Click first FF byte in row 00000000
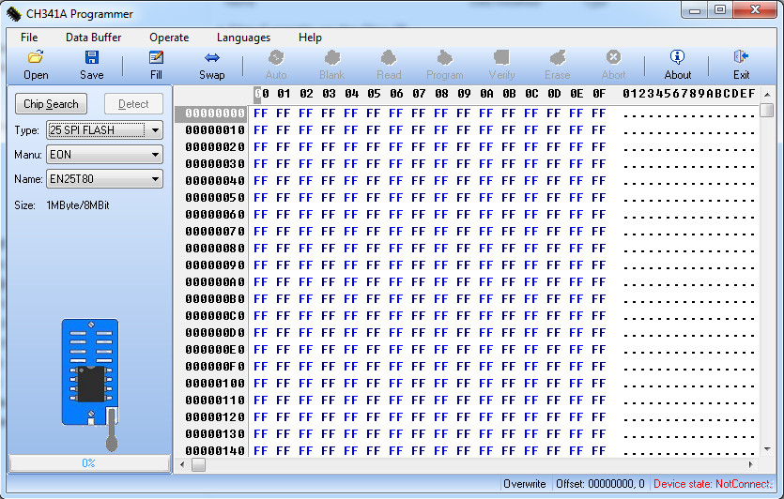This screenshot has width=784, height=499. [260, 113]
